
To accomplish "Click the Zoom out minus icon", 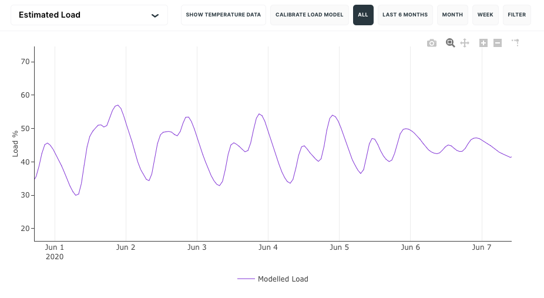I will coord(498,43).
